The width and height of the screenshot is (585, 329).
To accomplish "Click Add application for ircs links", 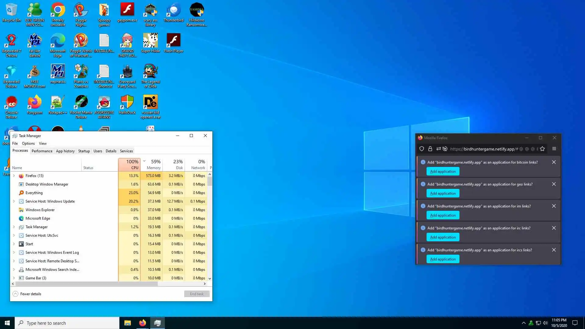I will click(443, 259).
